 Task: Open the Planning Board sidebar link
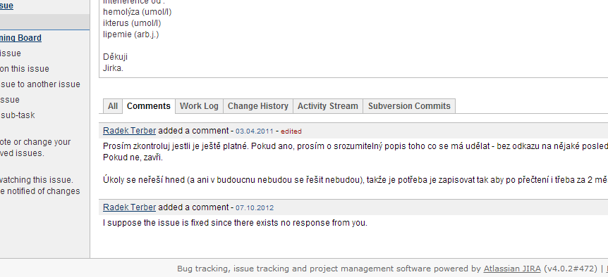[x=20, y=38]
